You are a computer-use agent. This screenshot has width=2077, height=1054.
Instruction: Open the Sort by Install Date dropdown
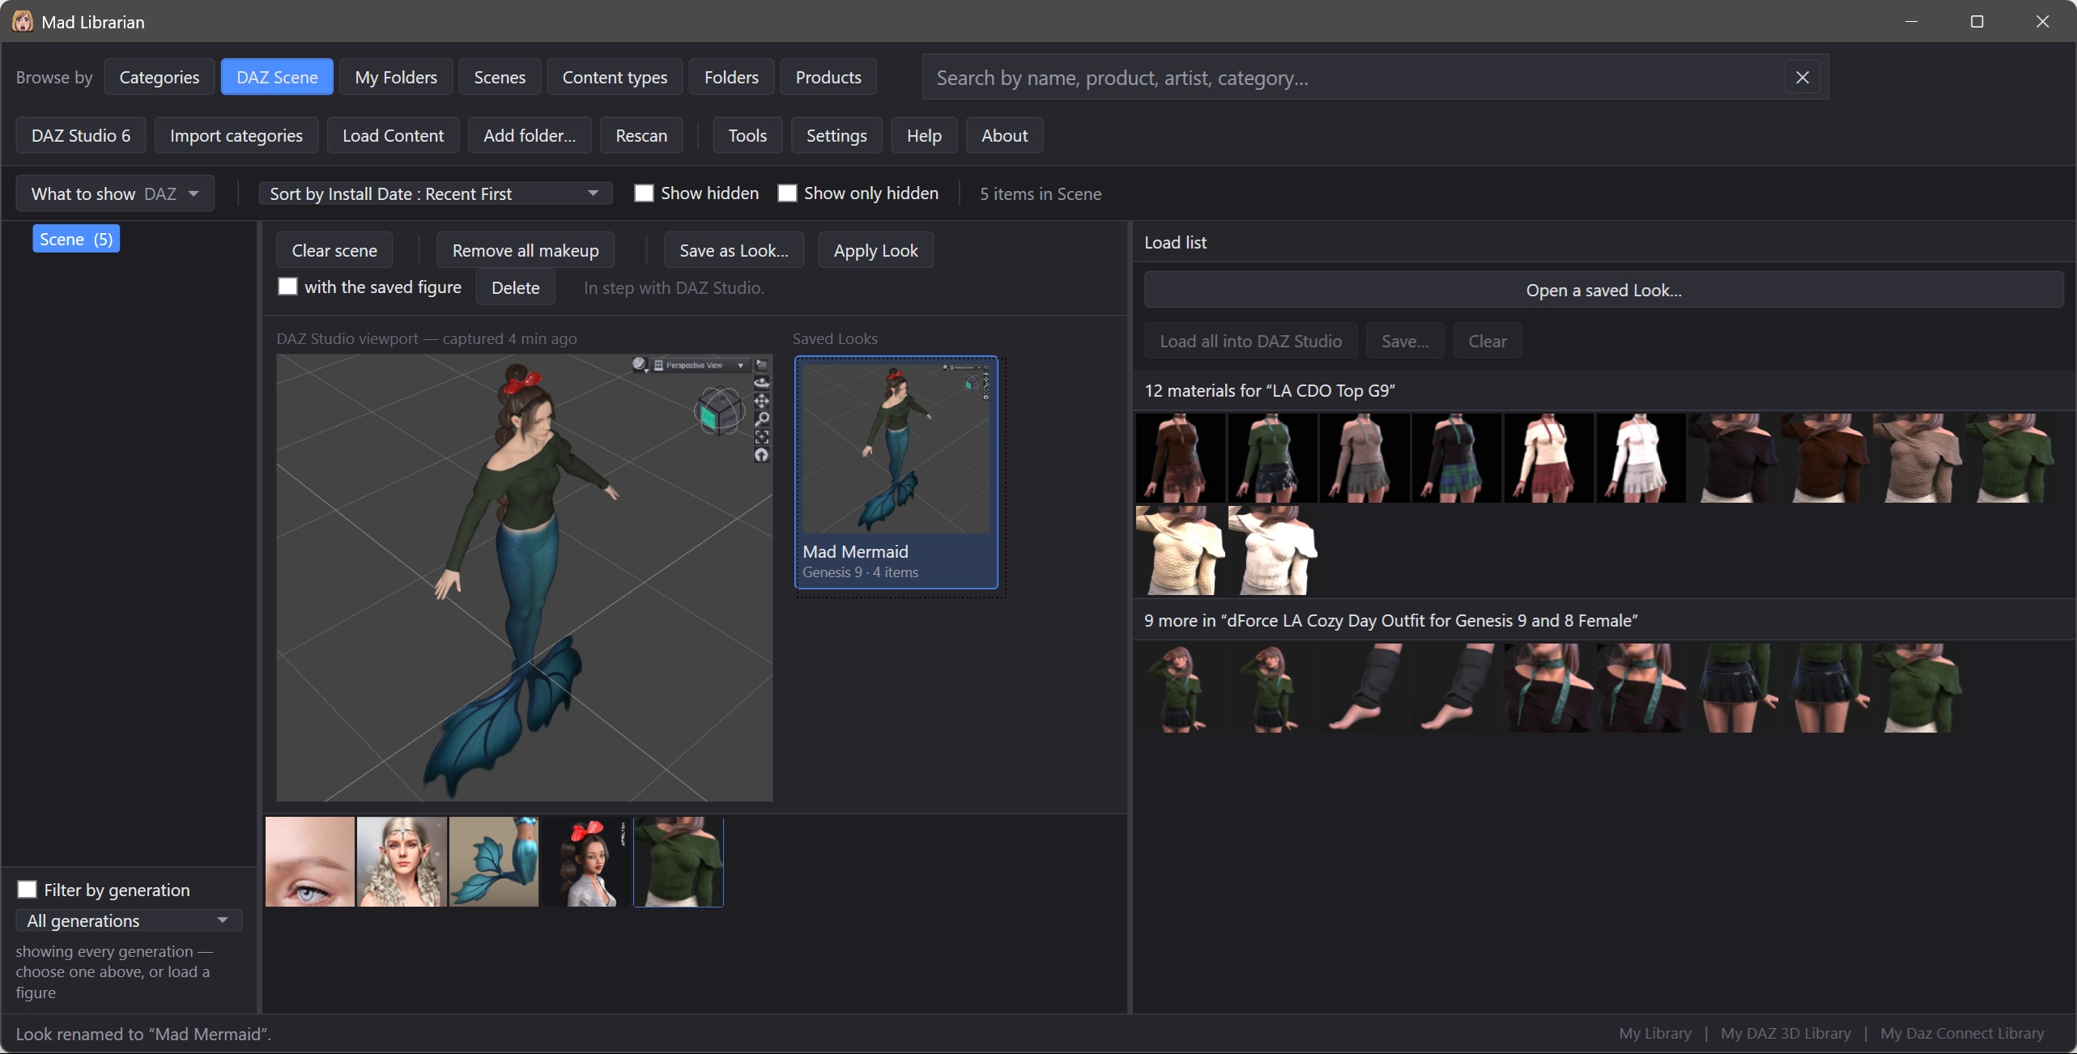(x=435, y=193)
